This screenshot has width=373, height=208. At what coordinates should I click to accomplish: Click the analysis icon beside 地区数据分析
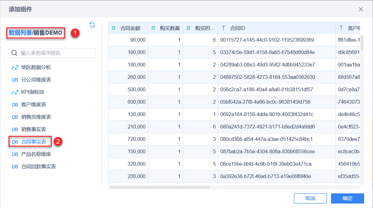15,67
